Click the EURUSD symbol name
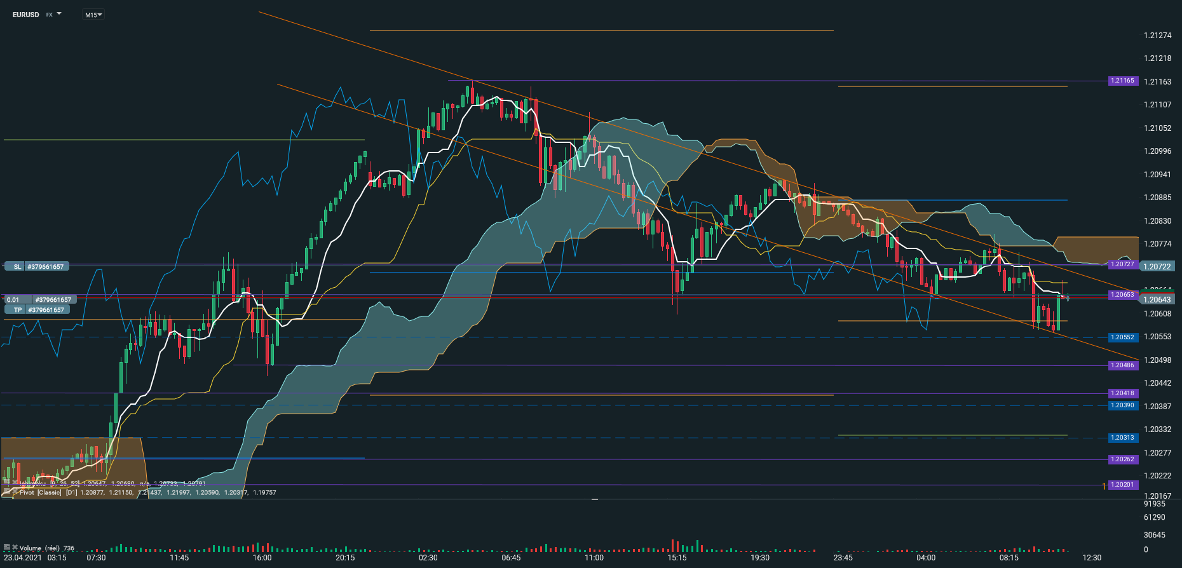The height and width of the screenshot is (568, 1182). (x=26, y=15)
